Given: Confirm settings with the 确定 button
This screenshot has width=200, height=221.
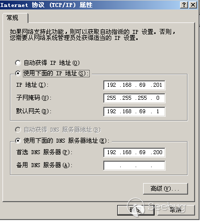Looking at the screenshot, I should tap(136, 210).
